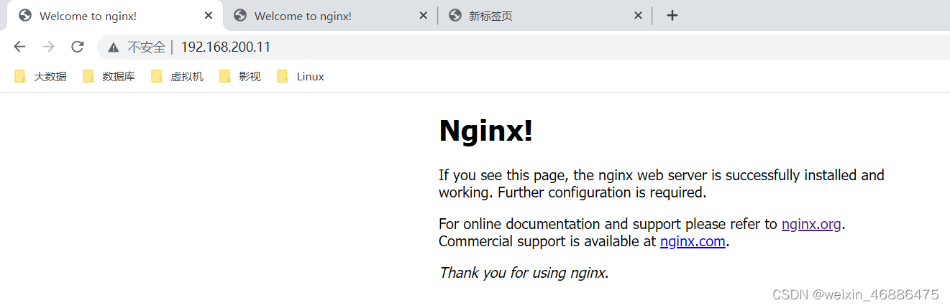Open the 虚拟机 bookmark folder
Viewport: 950px width, 308px height.
[178, 76]
